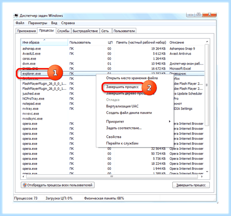231x216 pixels.
Task: Sort by Описание column header
Action: point(186,42)
